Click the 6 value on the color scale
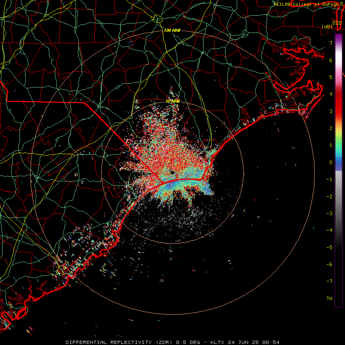This screenshot has width=345, height=345. point(331,60)
